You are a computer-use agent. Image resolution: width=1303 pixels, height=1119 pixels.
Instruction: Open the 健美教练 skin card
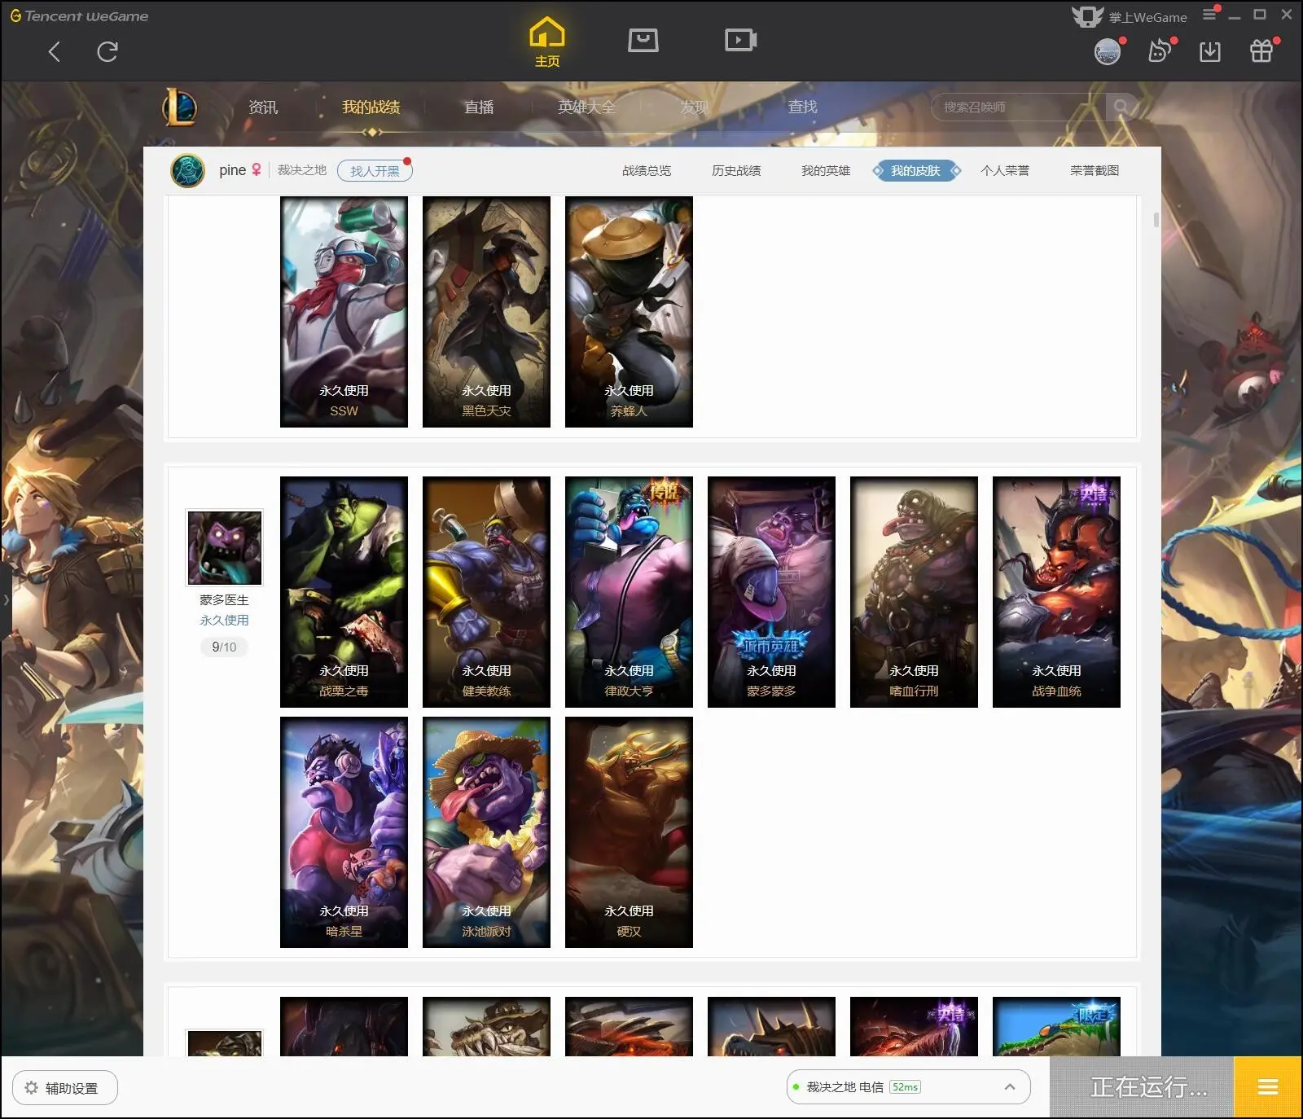tap(486, 592)
